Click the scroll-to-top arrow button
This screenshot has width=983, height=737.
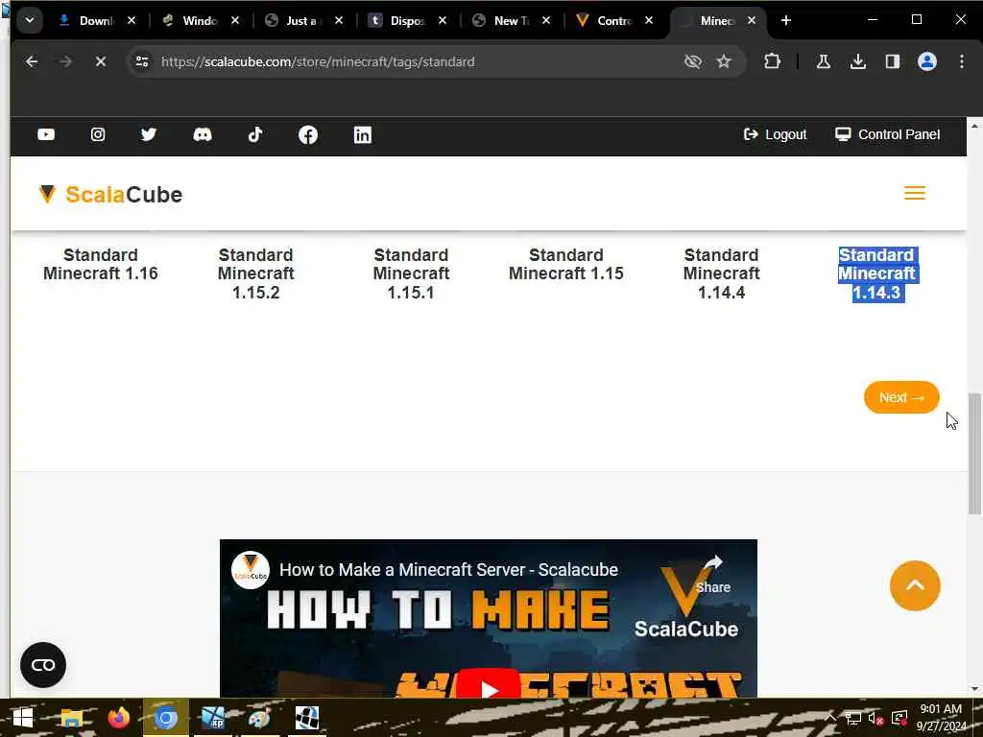tap(915, 585)
